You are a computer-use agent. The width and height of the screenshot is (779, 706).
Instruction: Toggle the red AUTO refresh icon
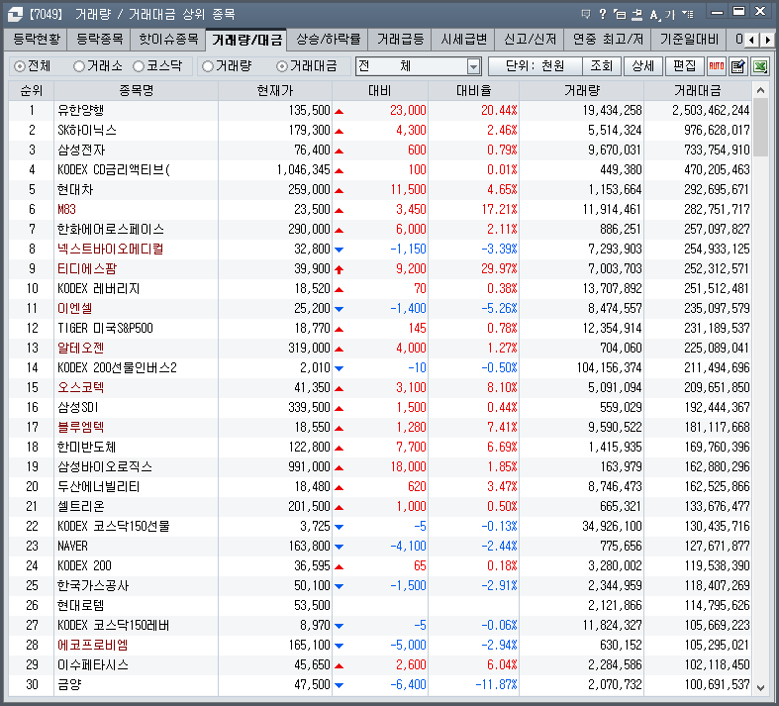(717, 66)
